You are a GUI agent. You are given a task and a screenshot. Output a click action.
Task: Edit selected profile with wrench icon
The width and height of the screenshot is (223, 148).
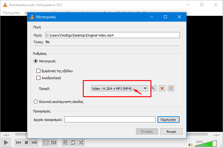coord(153,88)
